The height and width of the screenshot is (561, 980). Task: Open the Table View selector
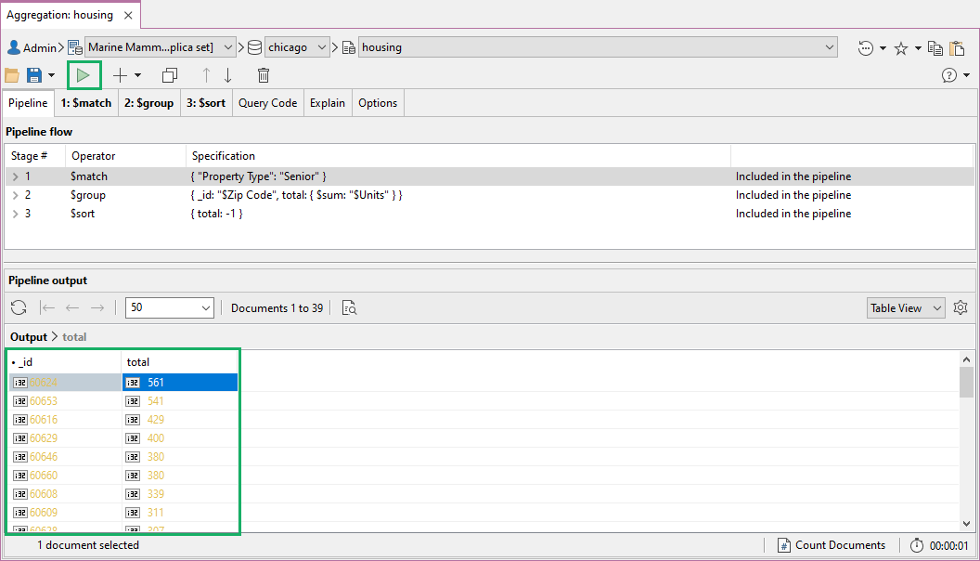tap(905, 307)
